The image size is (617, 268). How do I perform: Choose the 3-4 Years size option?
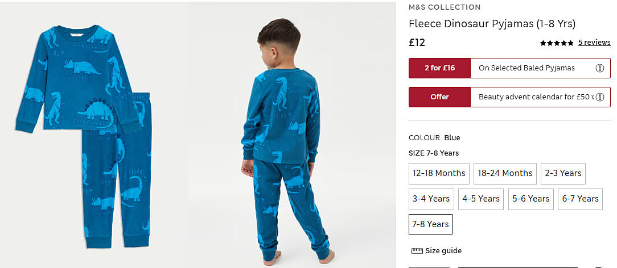[431, 199]
